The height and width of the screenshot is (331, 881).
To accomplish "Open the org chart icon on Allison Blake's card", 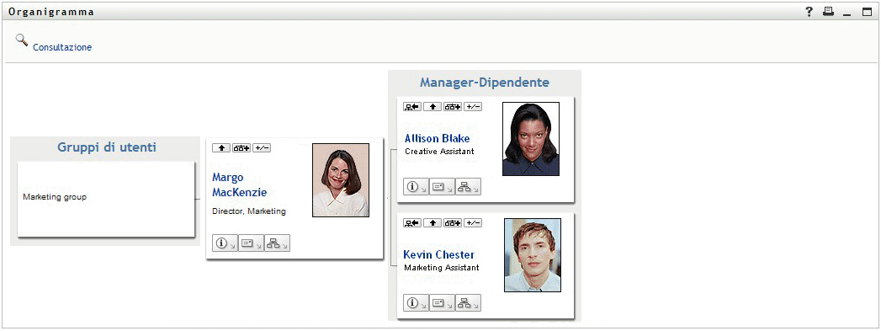I will pos(468,187).
